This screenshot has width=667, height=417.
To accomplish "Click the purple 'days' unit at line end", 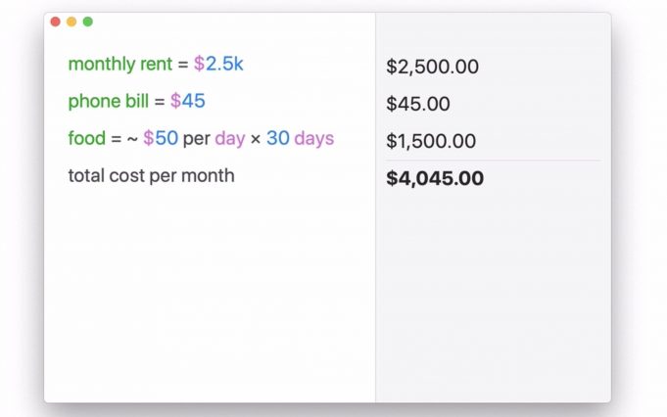I will point(314,138).
